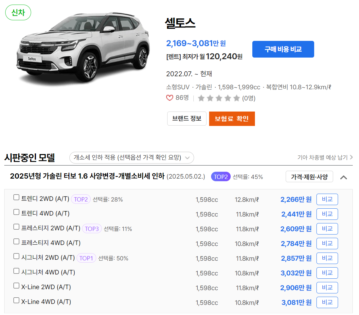Click the five-star rating icons

point(219,98)
